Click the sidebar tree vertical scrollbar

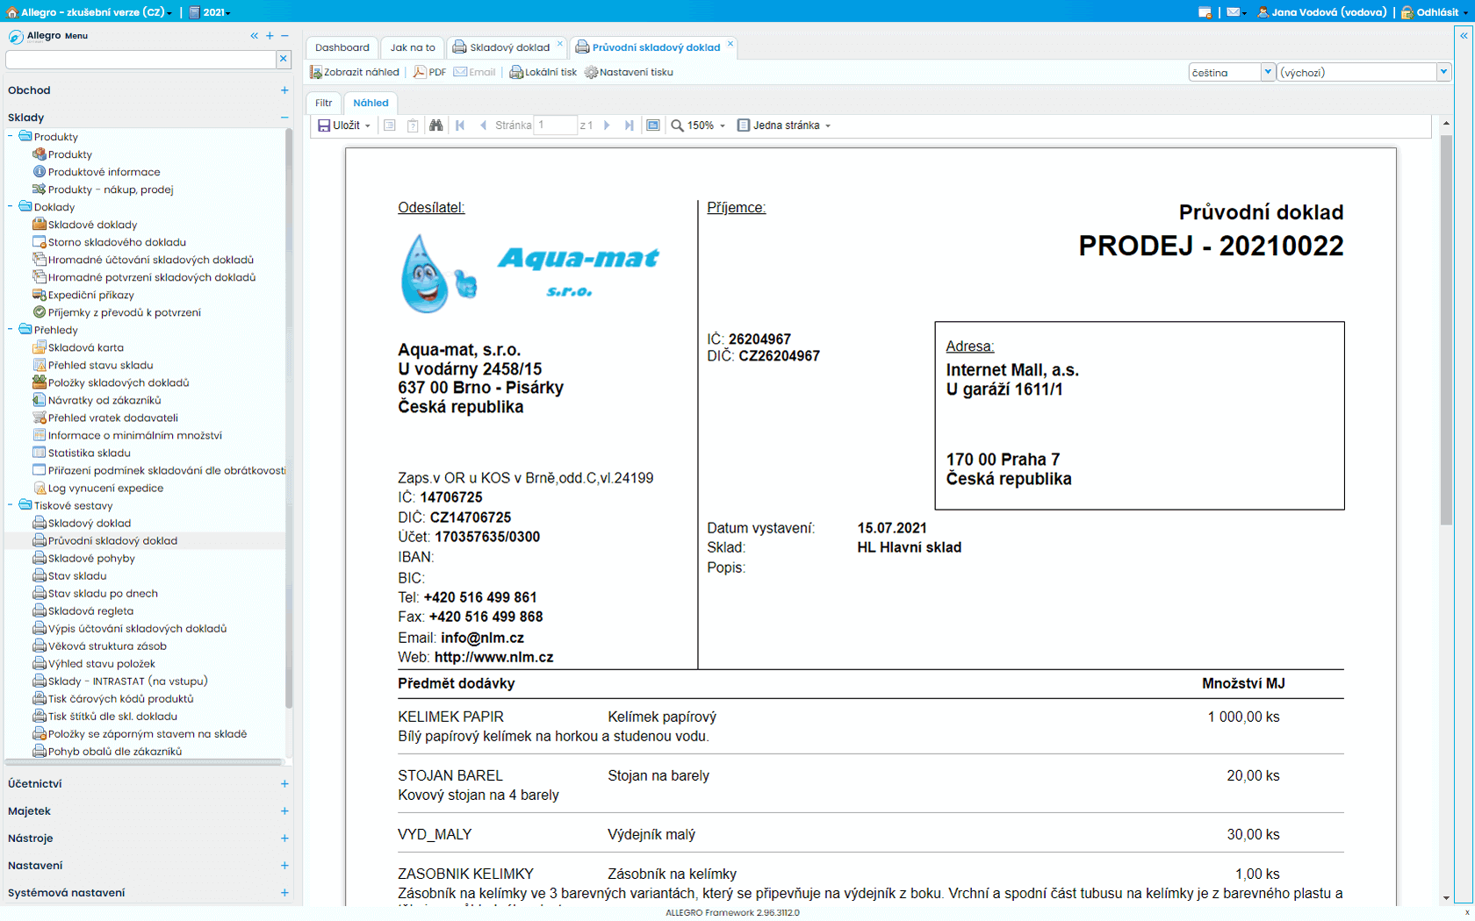pos(289,418)
